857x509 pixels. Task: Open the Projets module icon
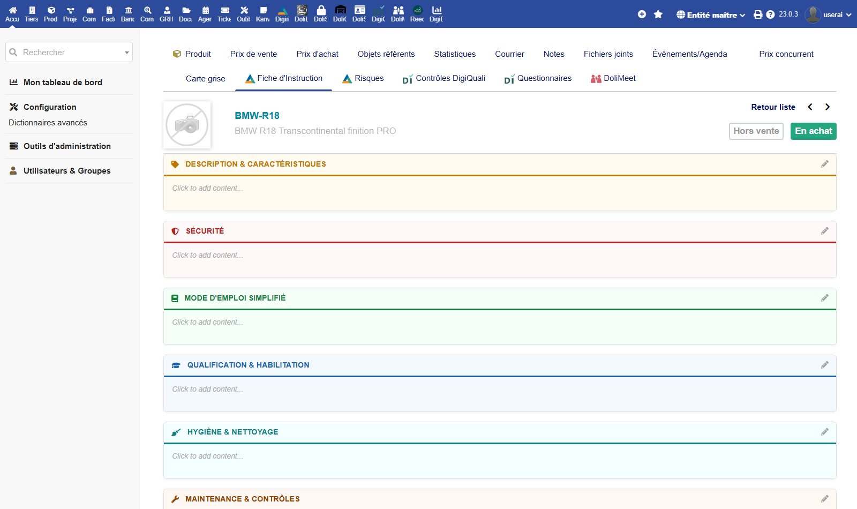(x=70, y=14)
